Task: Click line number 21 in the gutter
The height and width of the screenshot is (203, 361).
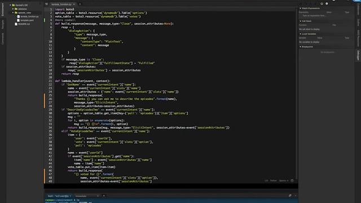Action: click(x=50, y=81)
